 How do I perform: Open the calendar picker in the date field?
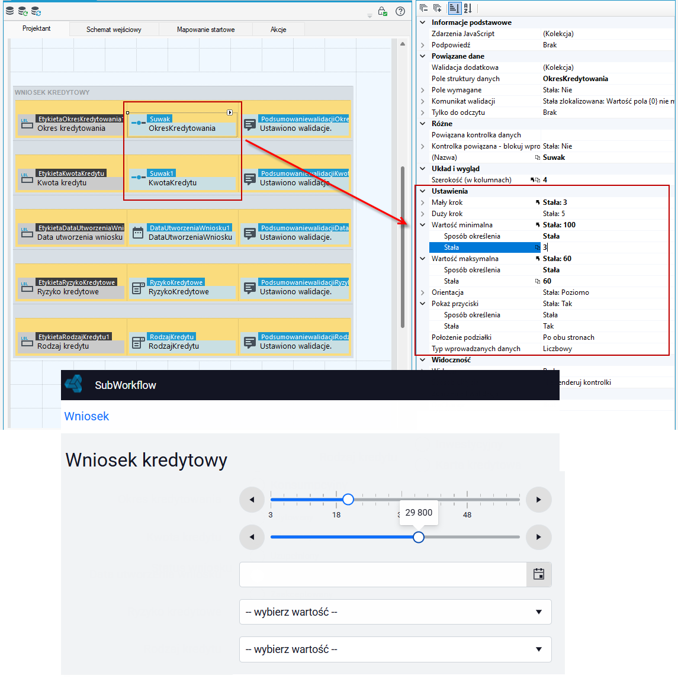(x=539, y=574)
